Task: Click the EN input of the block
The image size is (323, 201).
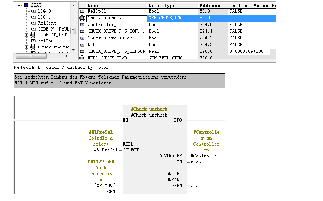Action: (126, 120)
